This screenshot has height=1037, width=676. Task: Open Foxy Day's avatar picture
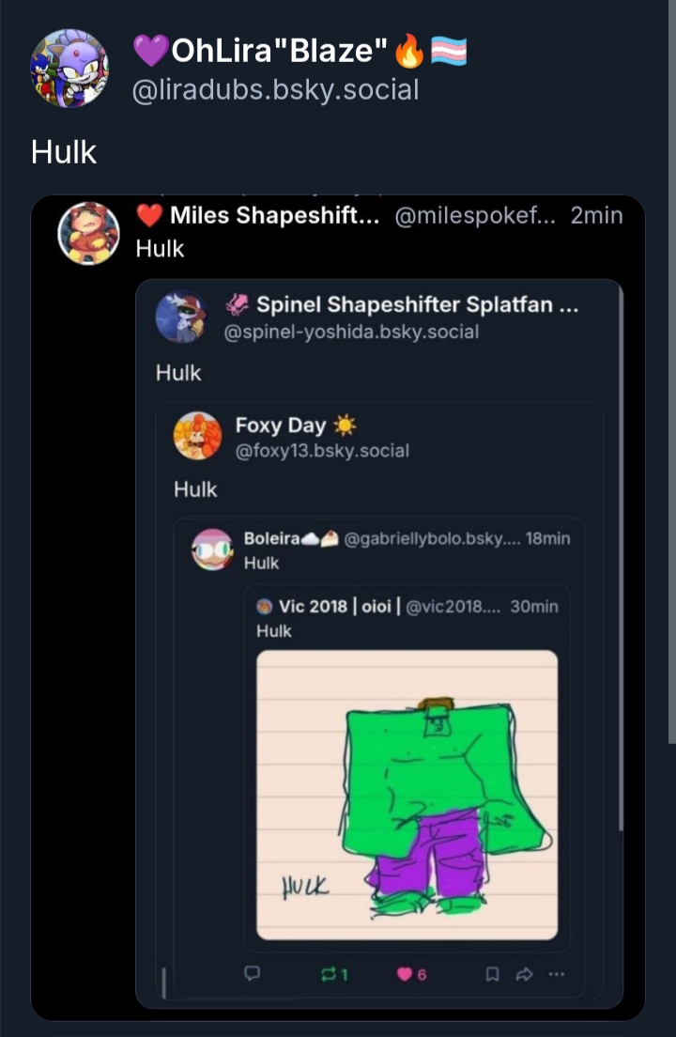click(x=198, y=436)
